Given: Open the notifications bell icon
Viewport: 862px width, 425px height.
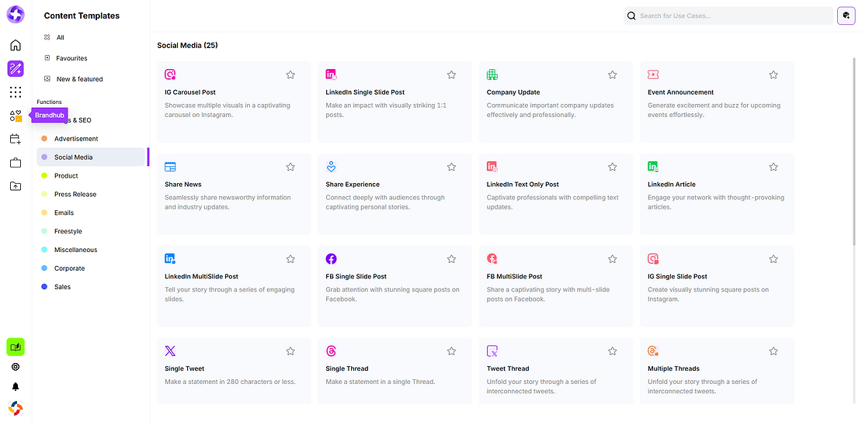Looking at the screenshot, I should (x=16, y=386).
